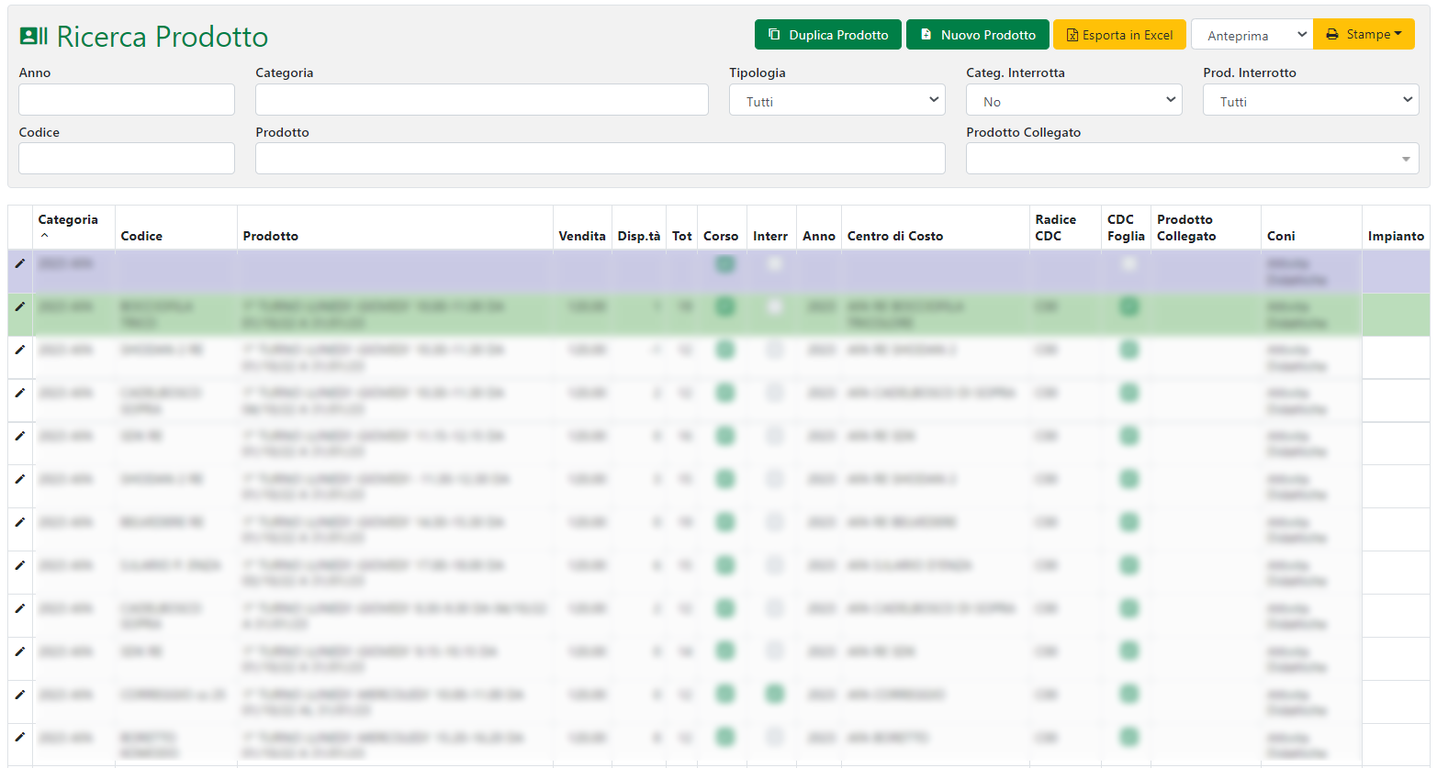Open the Tipologia dropdown
This screenshot has height=768, width=1437.
pos(836,100)
